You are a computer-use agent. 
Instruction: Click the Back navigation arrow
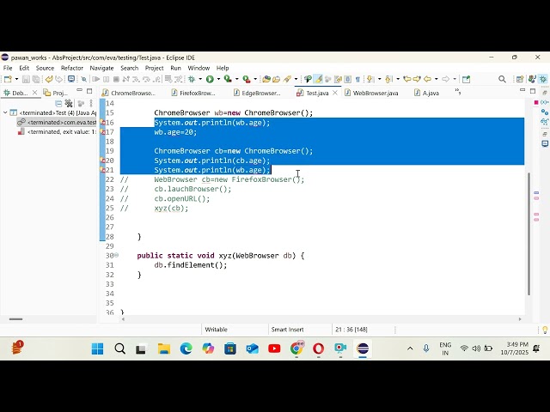click(427, 79)
